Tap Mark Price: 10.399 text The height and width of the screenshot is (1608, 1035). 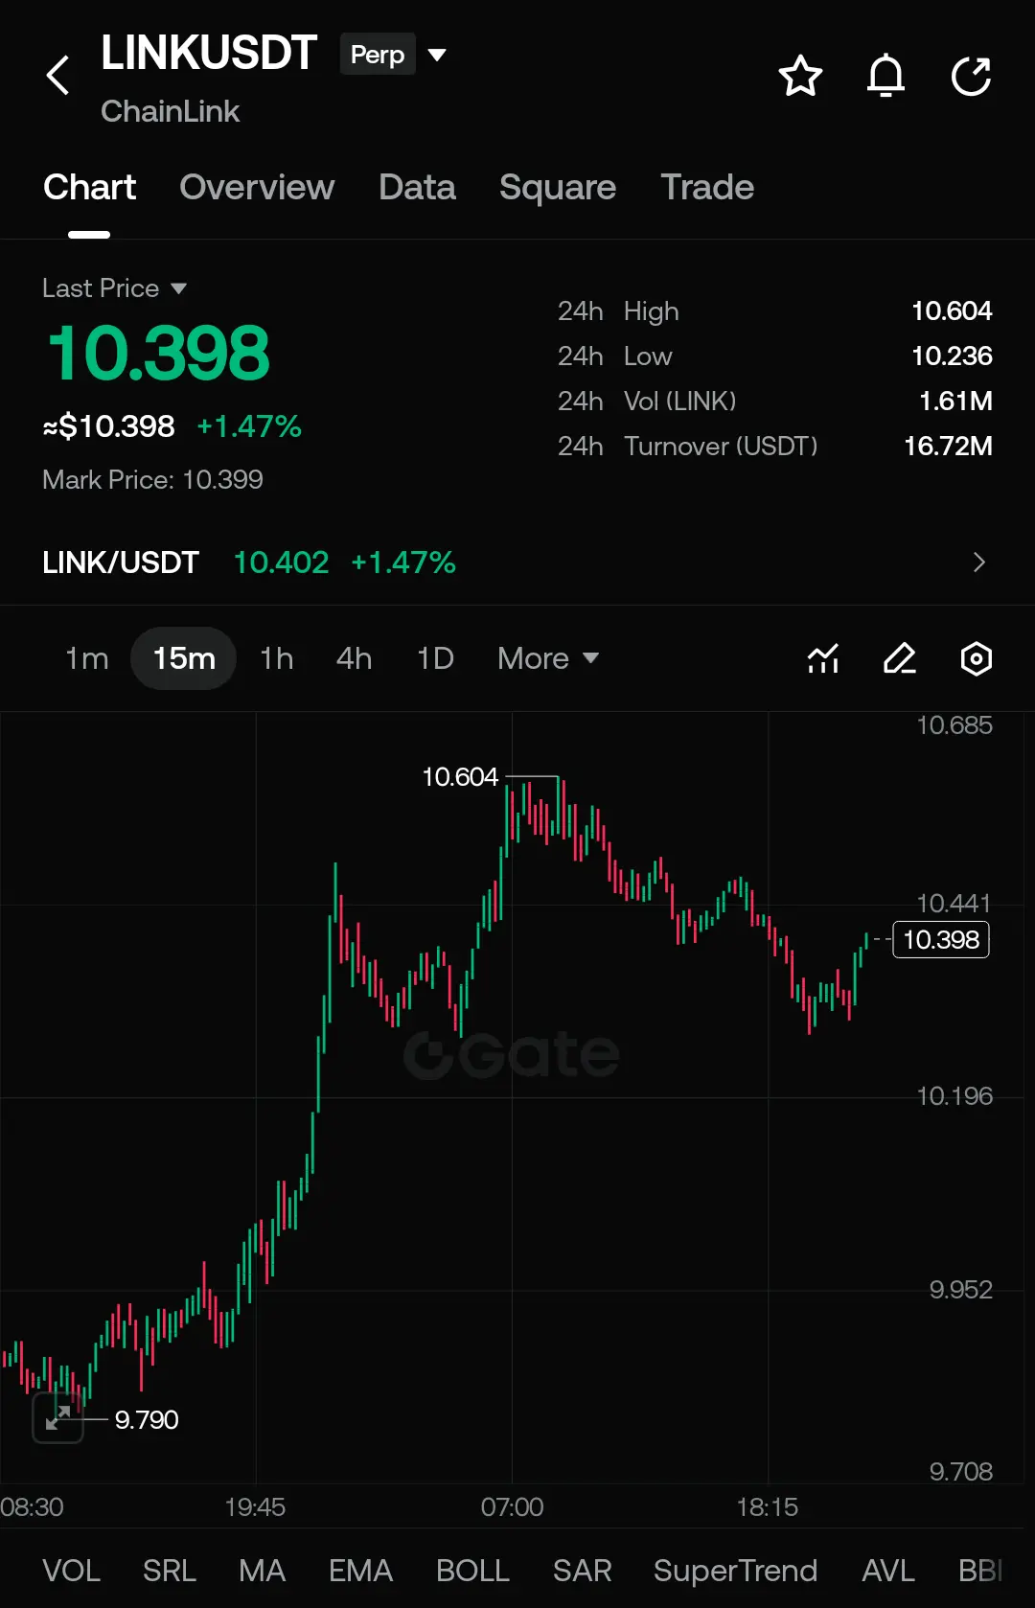152,479
